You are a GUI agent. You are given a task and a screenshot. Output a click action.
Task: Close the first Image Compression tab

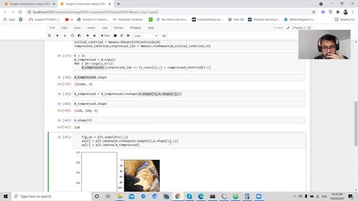click(54, 4)
